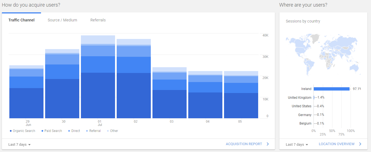This screenshot has height=152, width=371.
Task: Click the 02 date bar in the chart
Action: coord(134,79)
